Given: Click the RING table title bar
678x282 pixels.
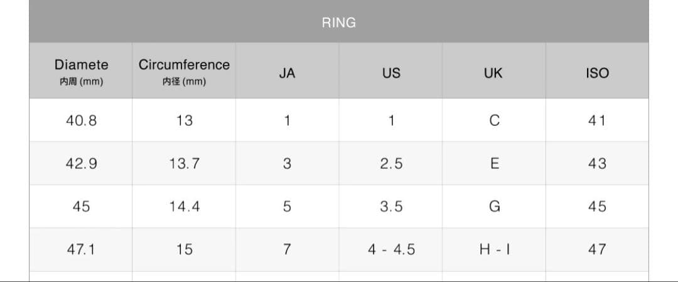Looking at the screenshot, I should 338,23.
